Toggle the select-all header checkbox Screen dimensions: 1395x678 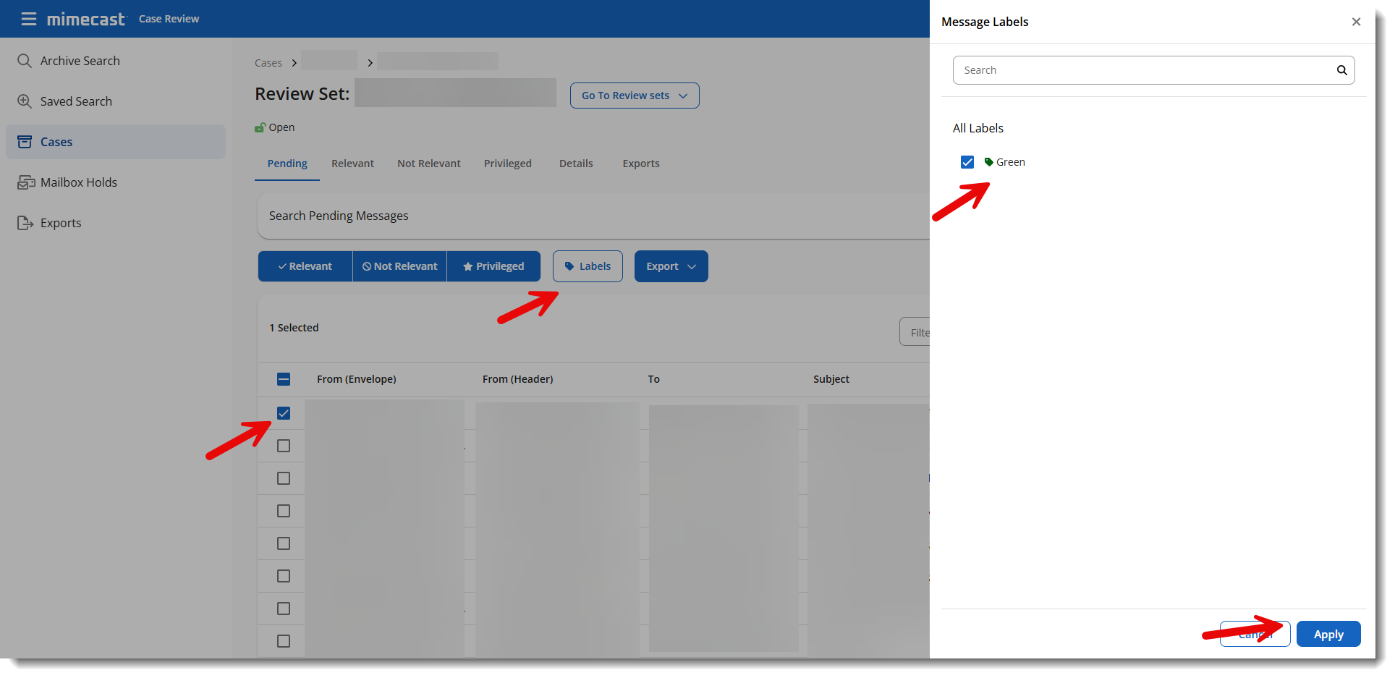[x=284, y=379]
